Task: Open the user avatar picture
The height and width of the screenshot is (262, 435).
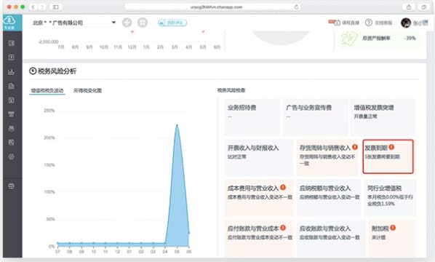Action: point(406,23)
